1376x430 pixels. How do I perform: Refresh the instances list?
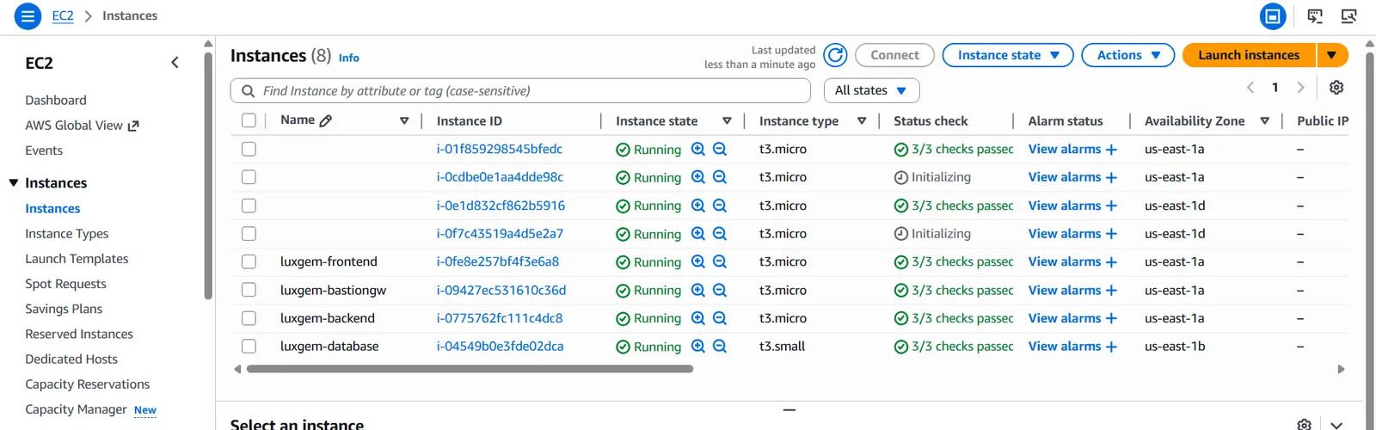pyautogui.click(x=835, y=55)
